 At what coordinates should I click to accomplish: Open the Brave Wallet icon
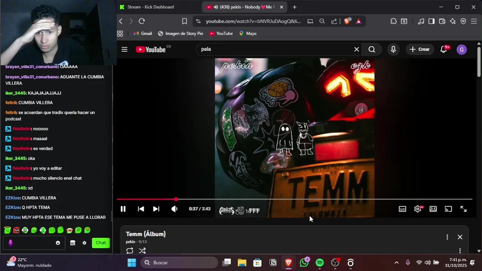442,21
